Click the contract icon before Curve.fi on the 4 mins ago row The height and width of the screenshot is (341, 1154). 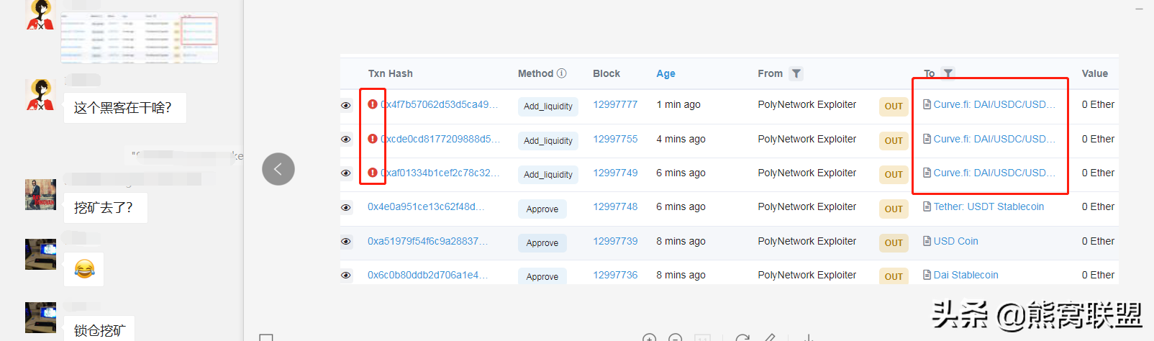[927, 139]
